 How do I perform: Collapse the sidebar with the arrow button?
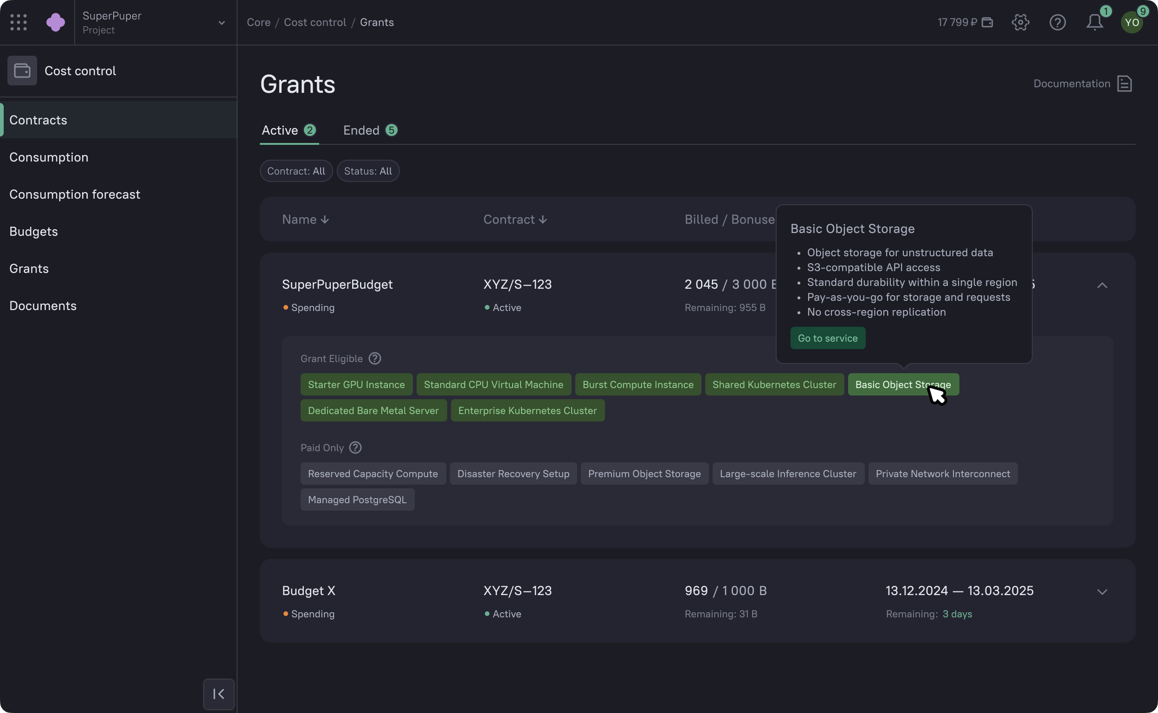[219, 694]
